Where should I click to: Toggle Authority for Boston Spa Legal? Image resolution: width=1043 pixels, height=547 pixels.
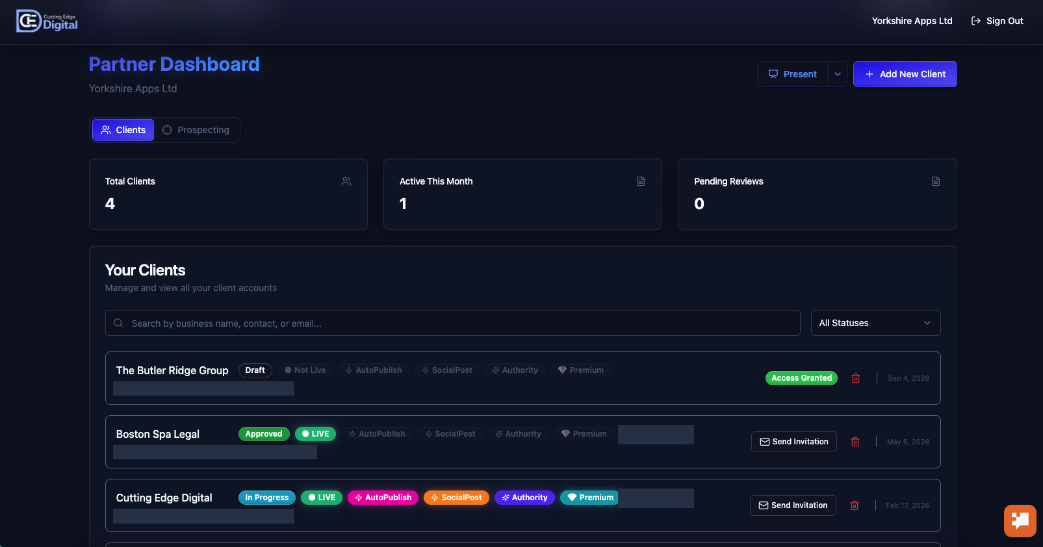(518, 434)
